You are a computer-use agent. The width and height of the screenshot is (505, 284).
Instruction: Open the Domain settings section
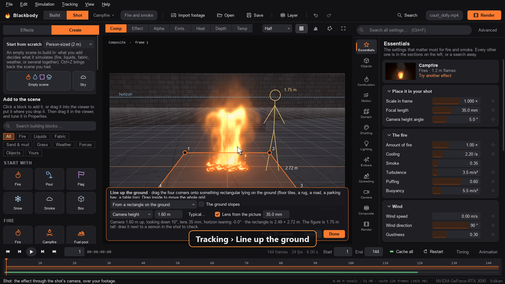(366, 114)
